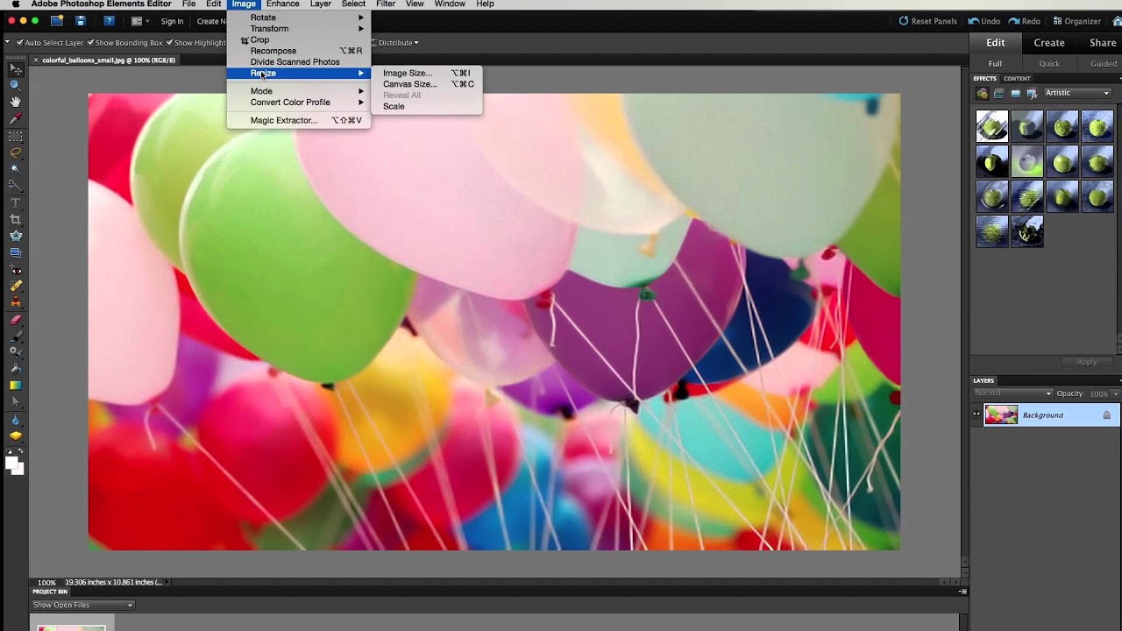Viewport: 1122px width, 631px height.
Task: Select the Clone Stamp tool
Action: tap(16, 301)
